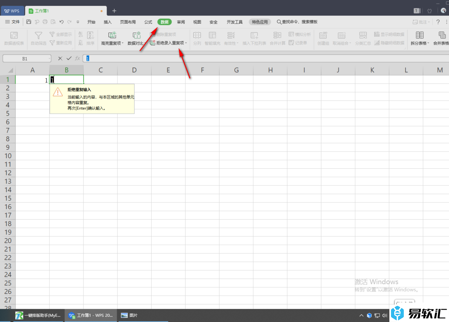449x322 pixels.
Task: Click the cancel X icon in formula bar
Action: (60, 58)
